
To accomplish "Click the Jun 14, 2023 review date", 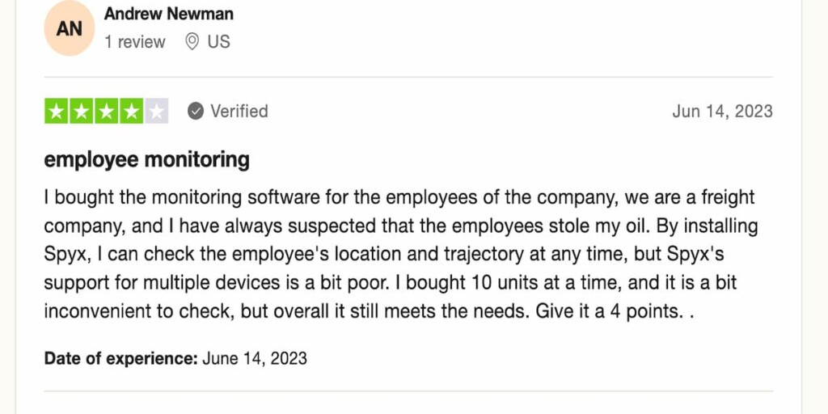I will 722,112.
